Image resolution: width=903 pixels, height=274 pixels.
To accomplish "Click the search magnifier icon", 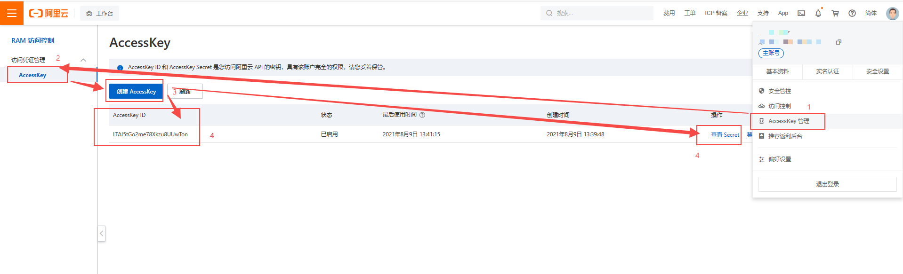I will 549,13.
